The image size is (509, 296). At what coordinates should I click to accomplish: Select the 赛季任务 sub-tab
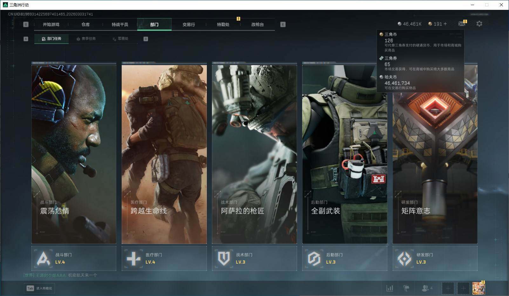pos(86,39)
